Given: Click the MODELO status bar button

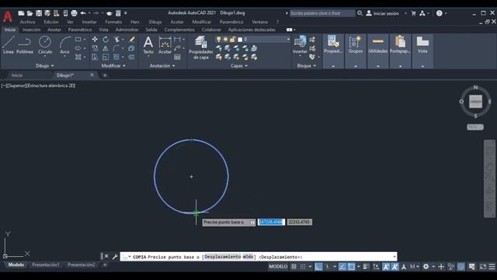Looking at the screenshot, I should [278, 267].
